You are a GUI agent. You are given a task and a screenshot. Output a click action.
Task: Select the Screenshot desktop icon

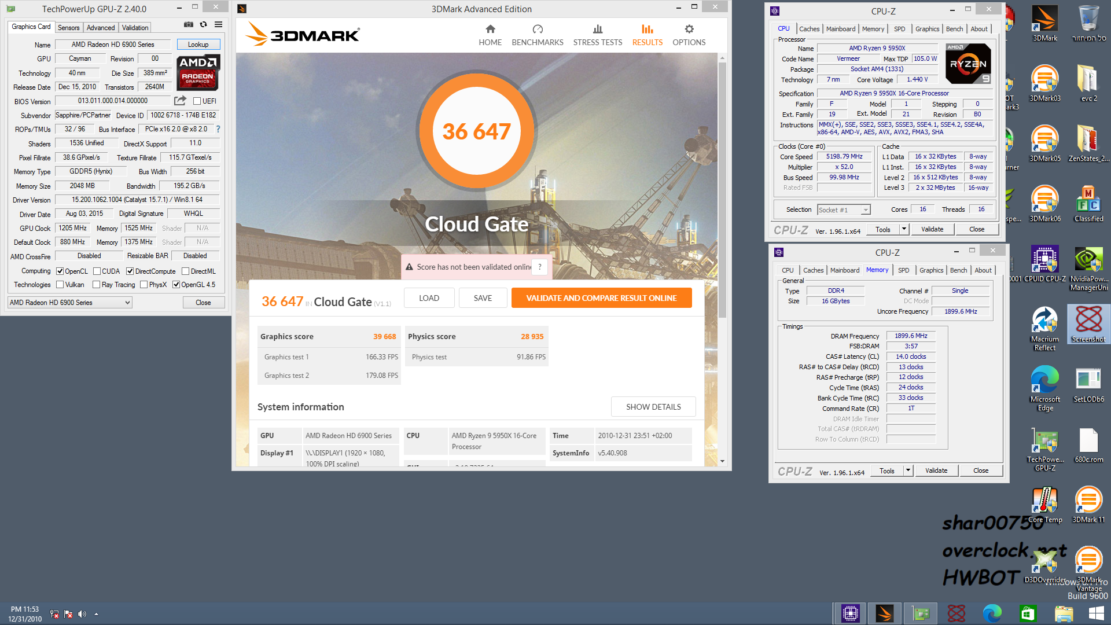click(1088, 324)
